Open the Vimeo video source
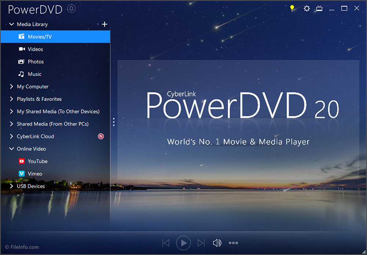Viewport: 367px width, 255px height. (35, 174)
